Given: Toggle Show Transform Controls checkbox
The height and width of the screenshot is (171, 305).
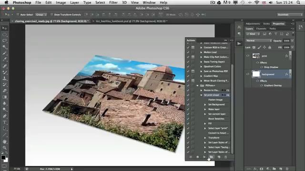Looking at the screenshot, I should click(x=51, y=15).
